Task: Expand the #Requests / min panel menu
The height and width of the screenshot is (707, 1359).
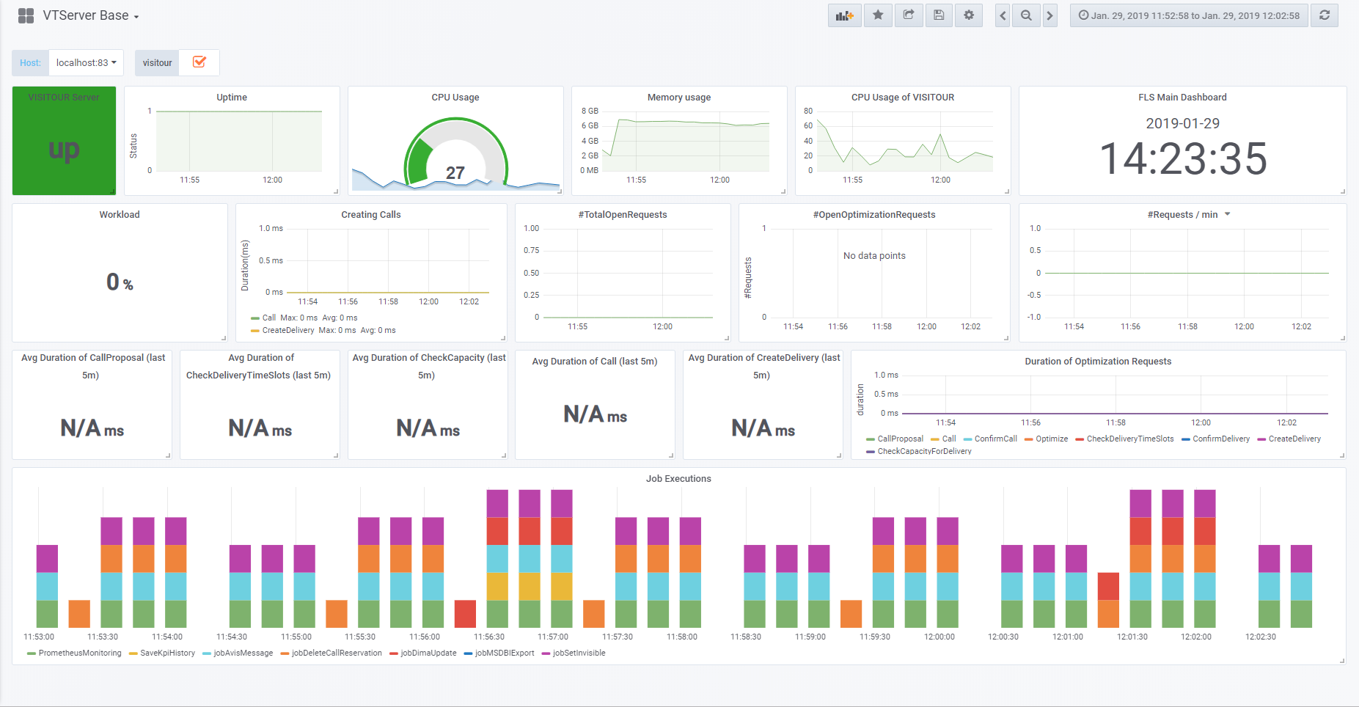Action: tap(1228, 215)
